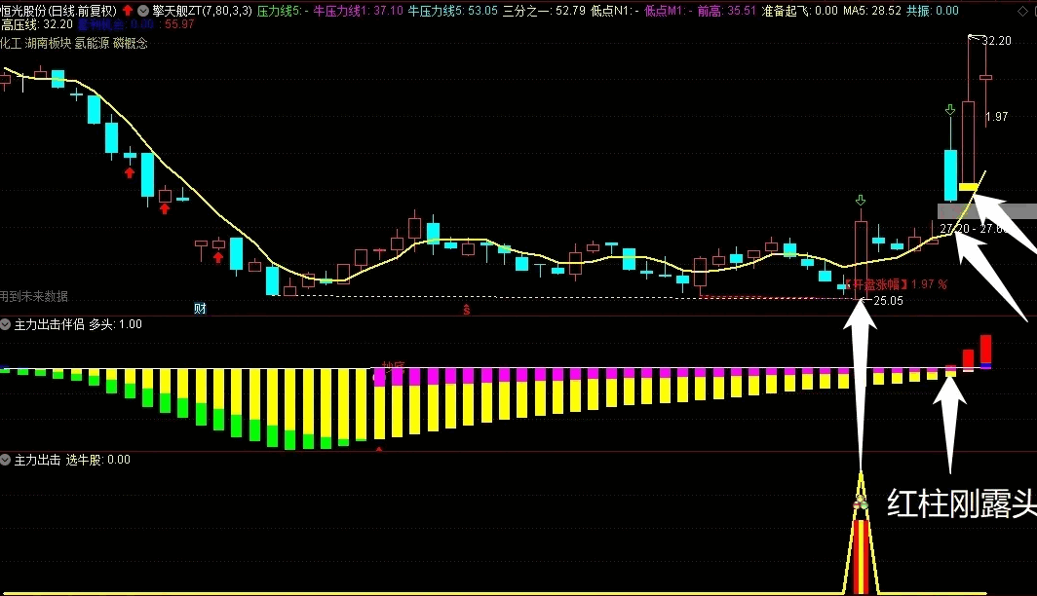Click the green down-arrow above the tall cyan candle
Viewport: 1037px width, 596px height.
950,110
